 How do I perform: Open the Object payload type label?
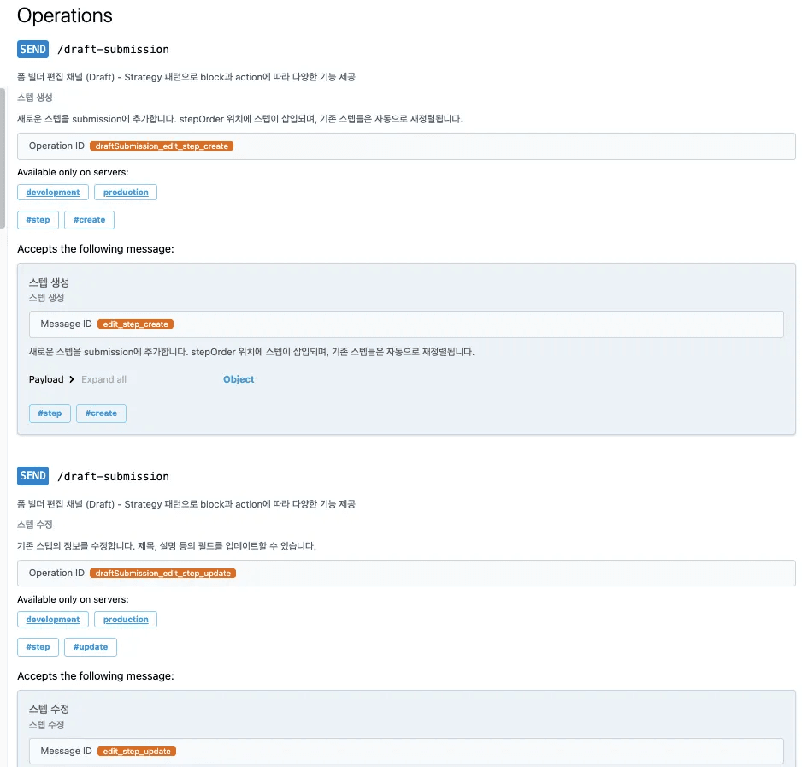tap(239, 379)
